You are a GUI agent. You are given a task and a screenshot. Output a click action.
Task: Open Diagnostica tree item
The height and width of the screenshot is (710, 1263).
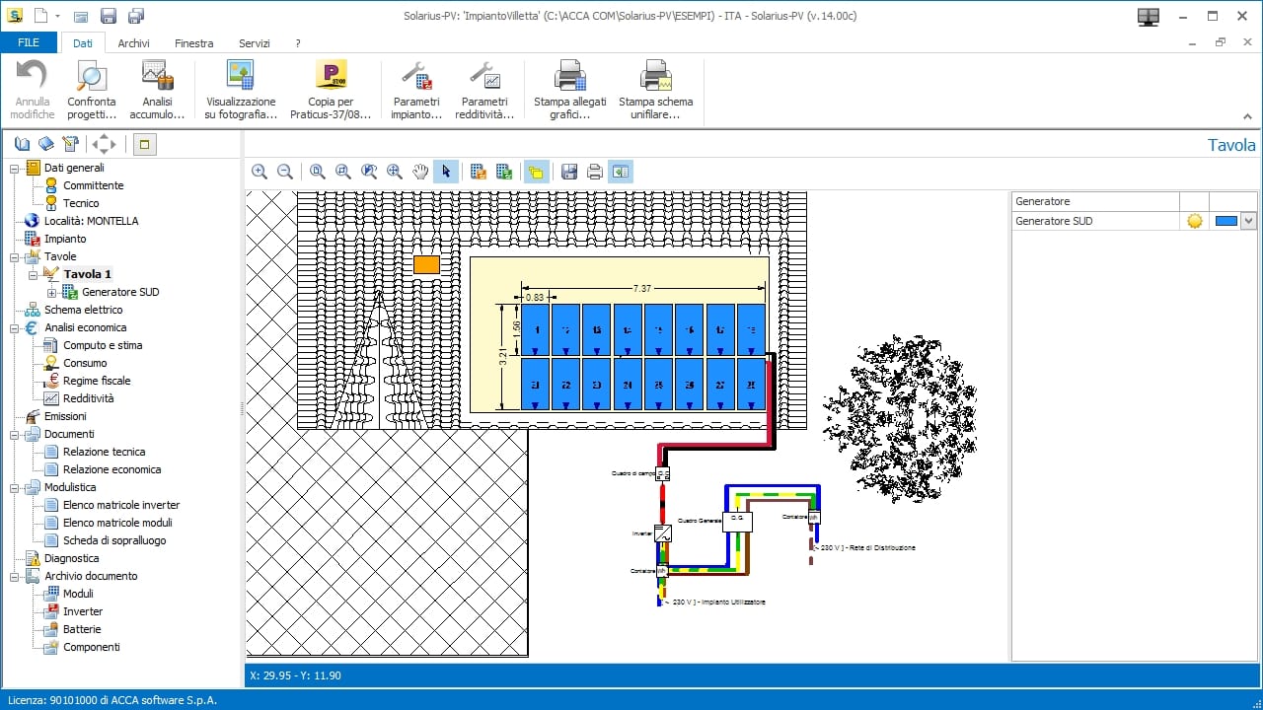[x=72, y=558]
